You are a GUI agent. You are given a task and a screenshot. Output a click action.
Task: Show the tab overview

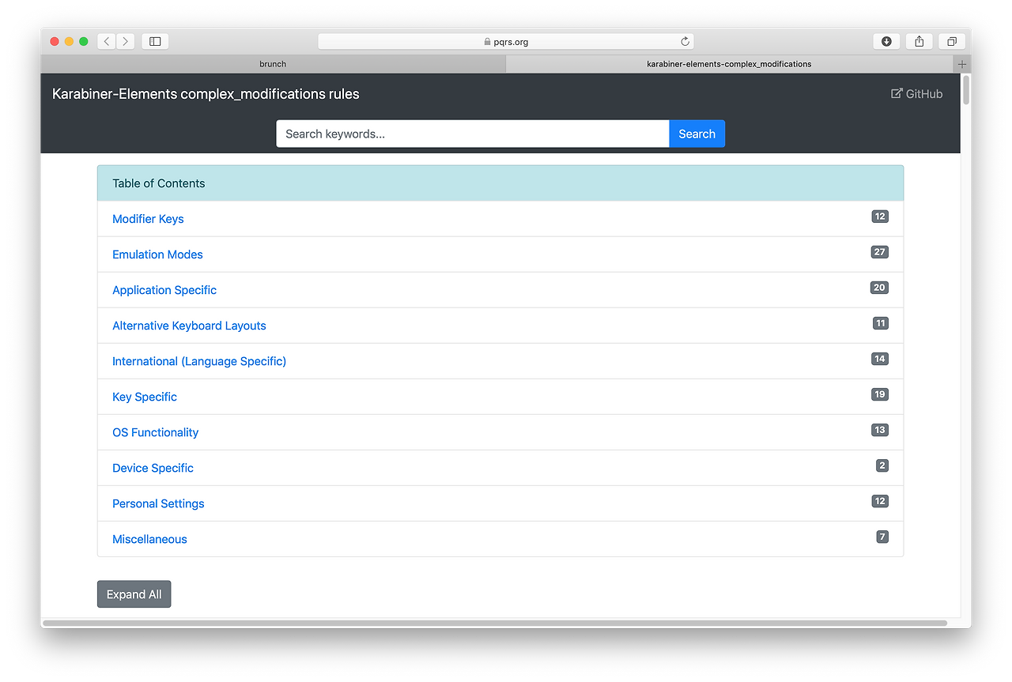[952, 41]
